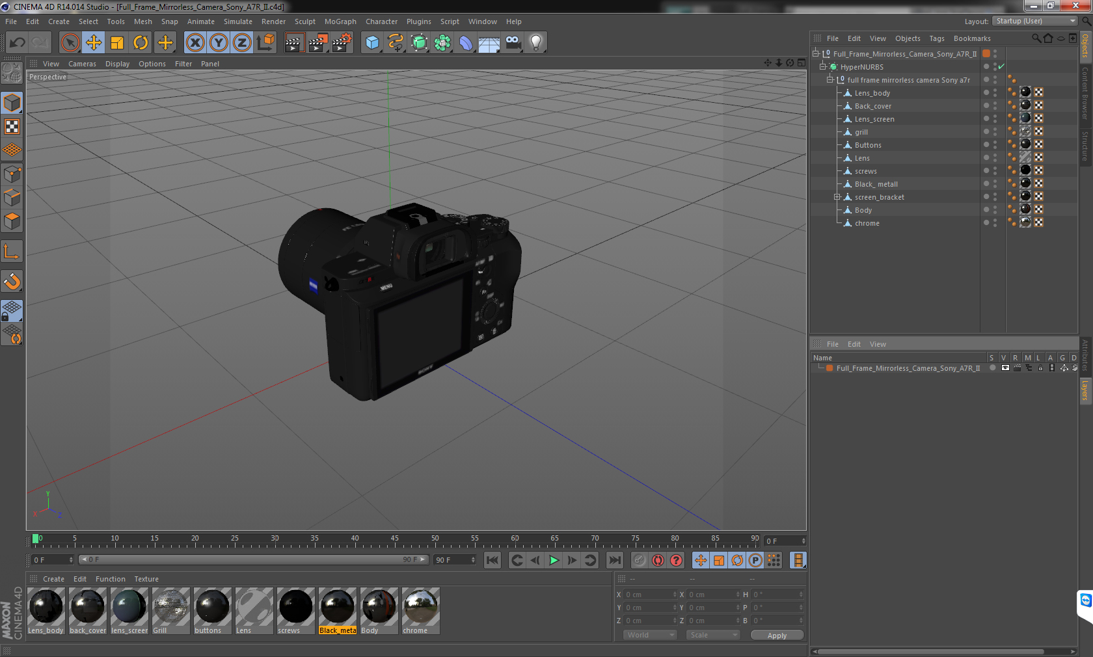
Task: Go to end of animation
Action: pos(614,560)
